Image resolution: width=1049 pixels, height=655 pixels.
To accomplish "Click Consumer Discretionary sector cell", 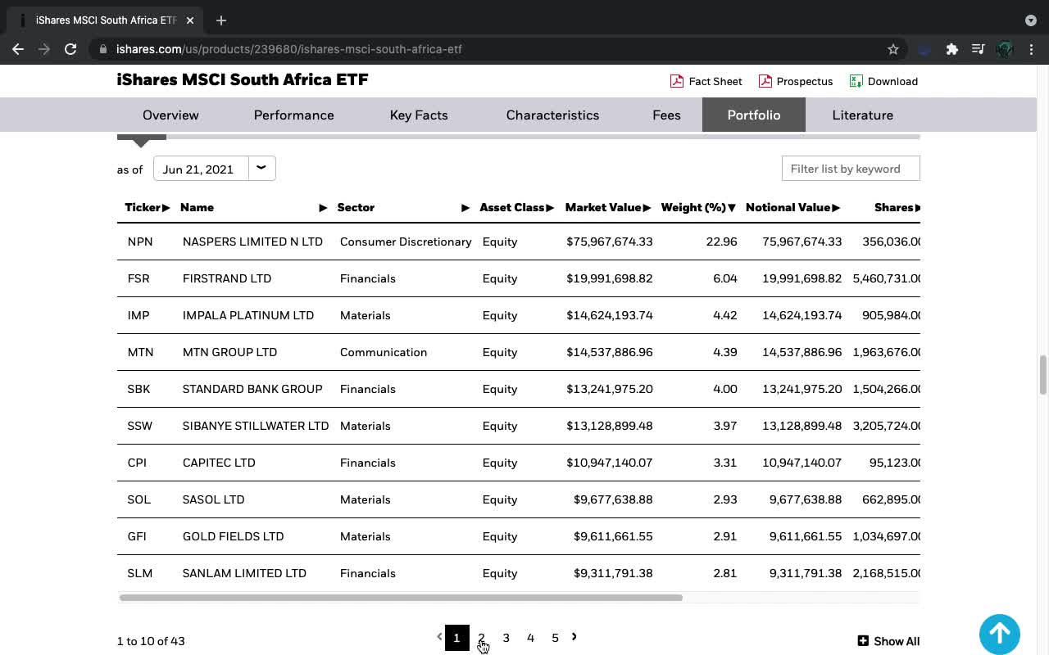I will coord(406,242).
